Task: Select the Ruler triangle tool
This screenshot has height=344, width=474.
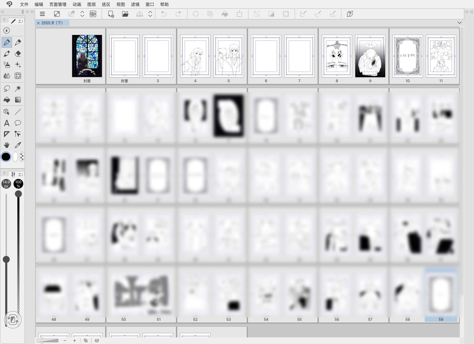Action: pos(6,134)
